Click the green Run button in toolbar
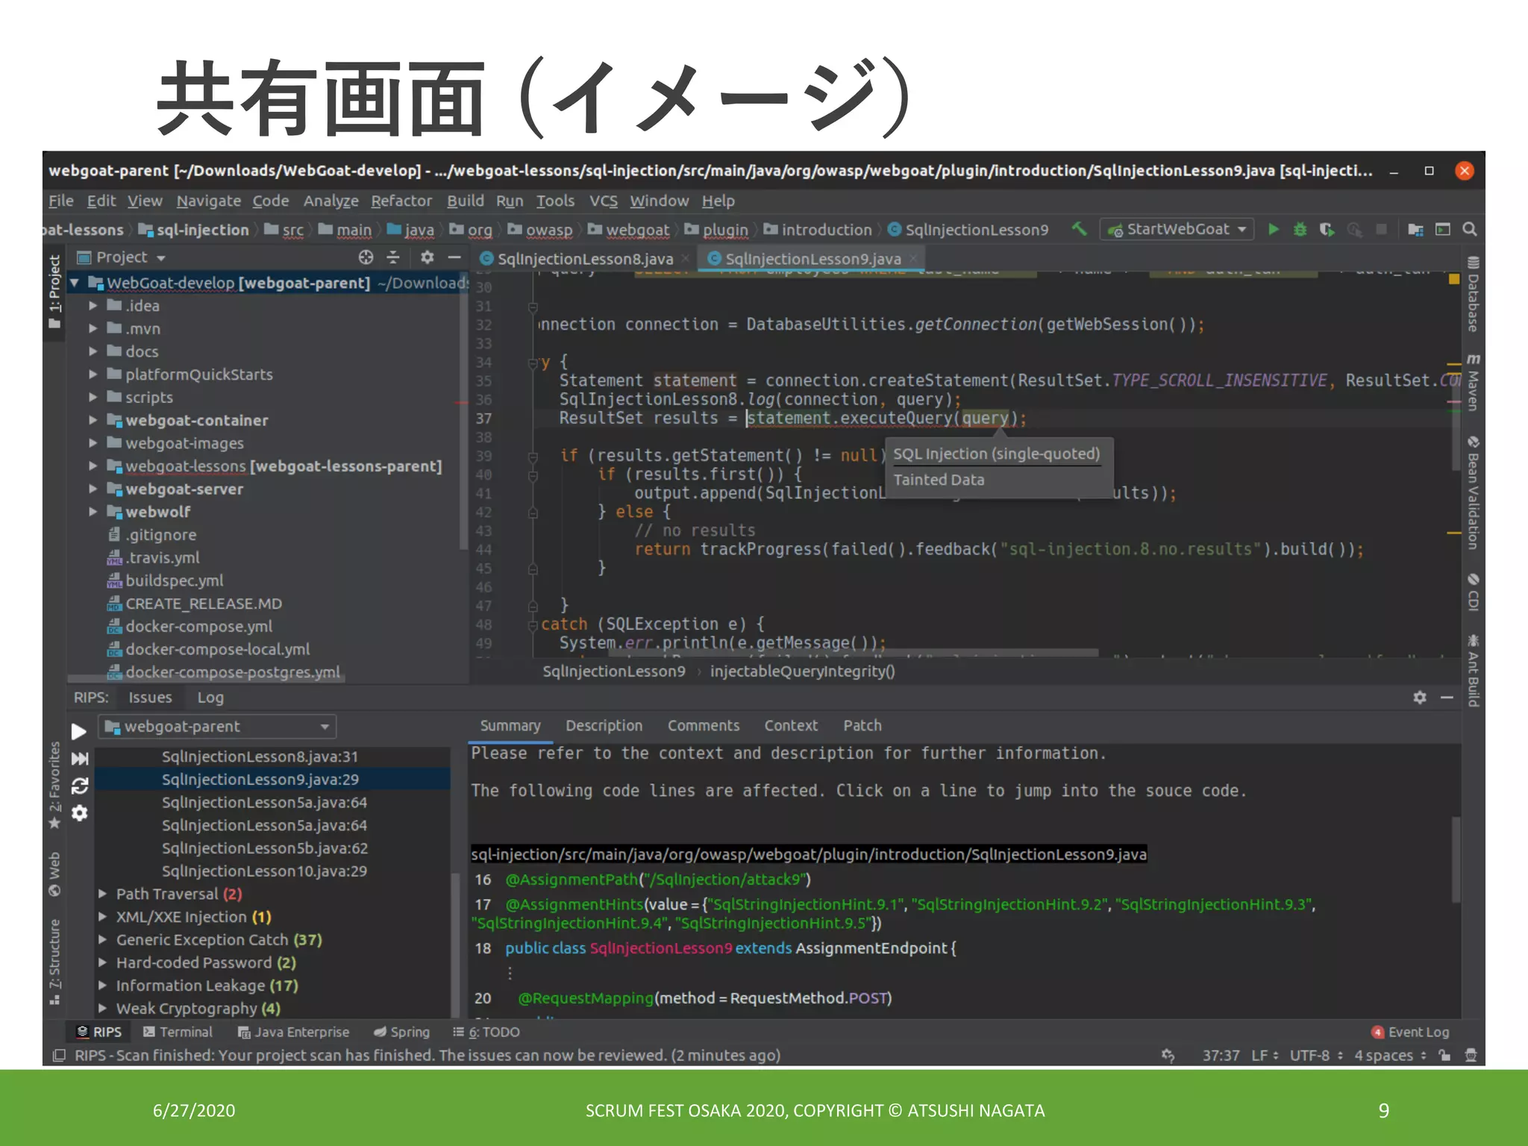The image size is (1528, 1146). point(1274,229)
